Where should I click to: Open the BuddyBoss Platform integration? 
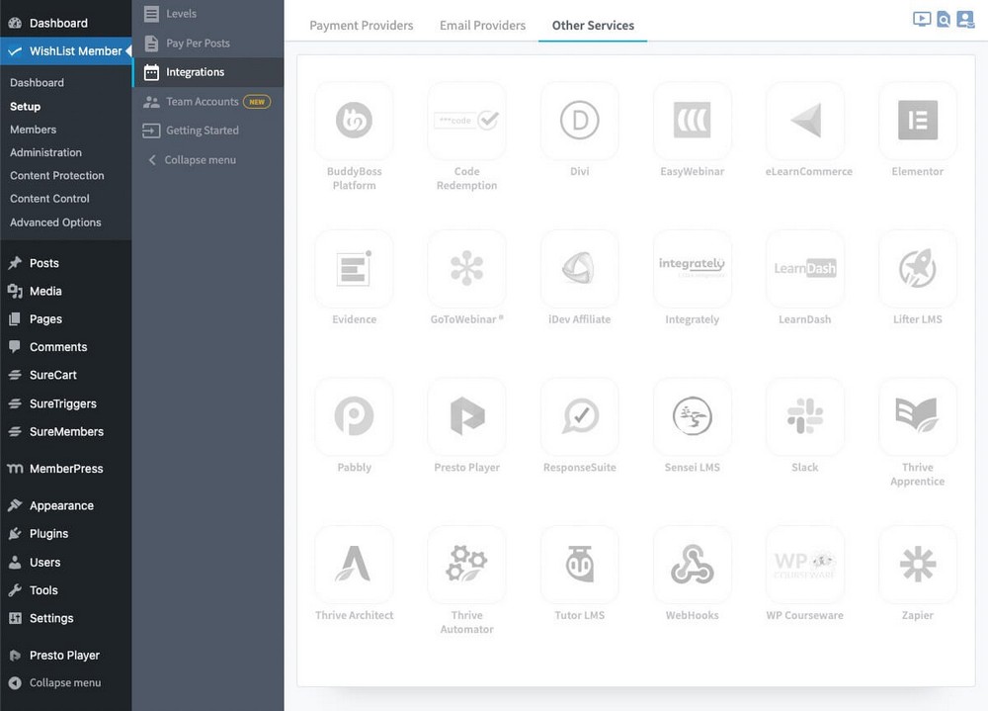click(x=354, y=120)
